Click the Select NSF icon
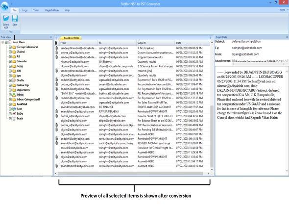The width and height of the screenshot is (289, 206). tap(6, 19)
